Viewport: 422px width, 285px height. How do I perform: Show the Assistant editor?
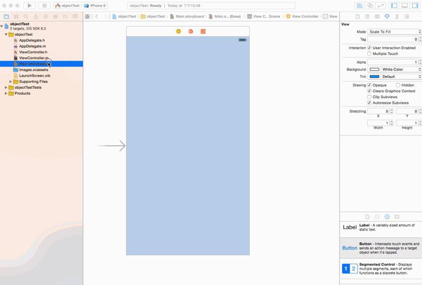pyautogui.click(x=370, y=5)
